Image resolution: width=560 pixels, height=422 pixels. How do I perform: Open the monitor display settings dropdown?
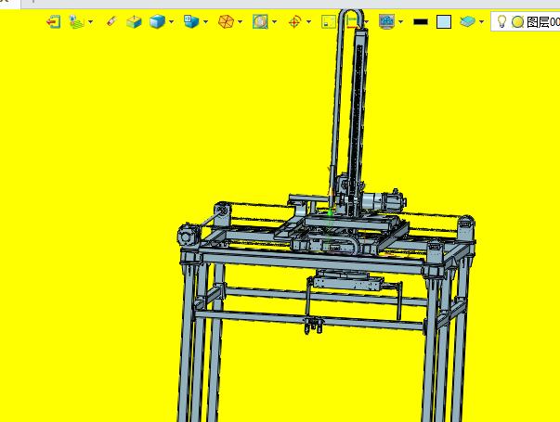click(x=400, y=22)
